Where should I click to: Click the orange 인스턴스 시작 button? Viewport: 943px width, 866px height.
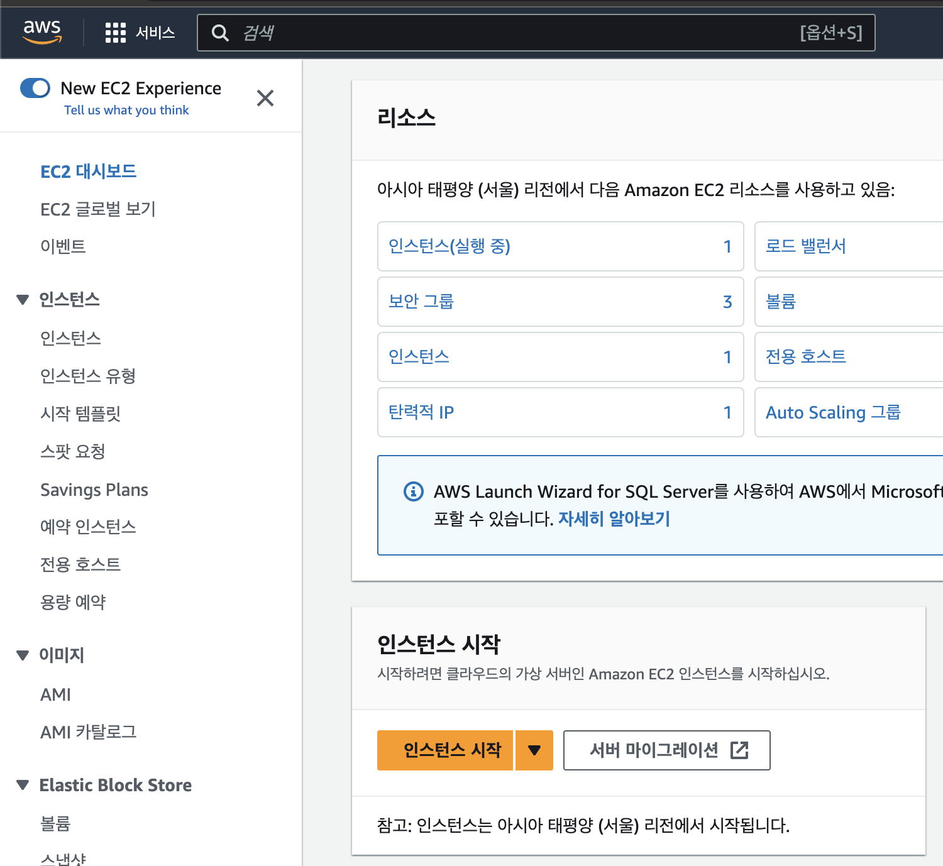tap(445, 750)
